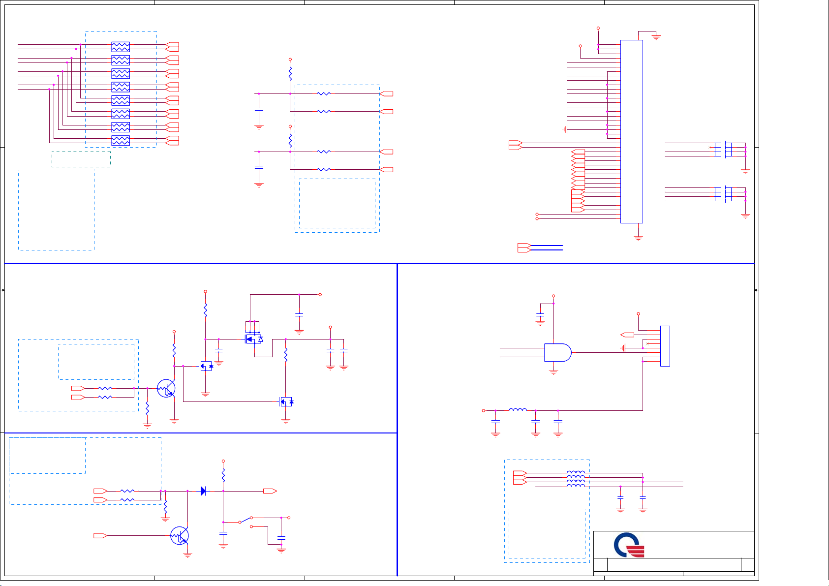Select the ground symbol at the tall connector's top
Viewport: 829px width, 586px height.
656,36
